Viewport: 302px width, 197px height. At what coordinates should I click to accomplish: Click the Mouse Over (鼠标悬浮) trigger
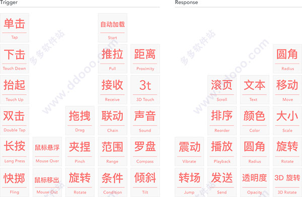click(x=47, y=152)
